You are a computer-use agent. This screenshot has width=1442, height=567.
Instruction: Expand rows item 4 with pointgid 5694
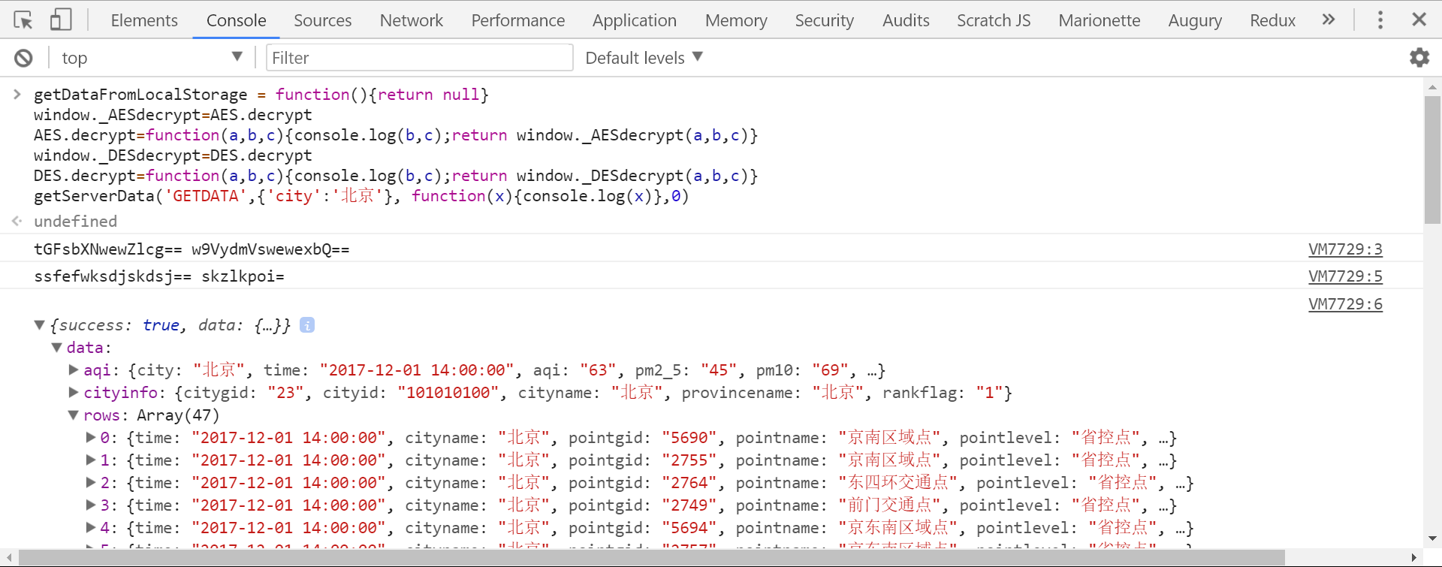91,527
